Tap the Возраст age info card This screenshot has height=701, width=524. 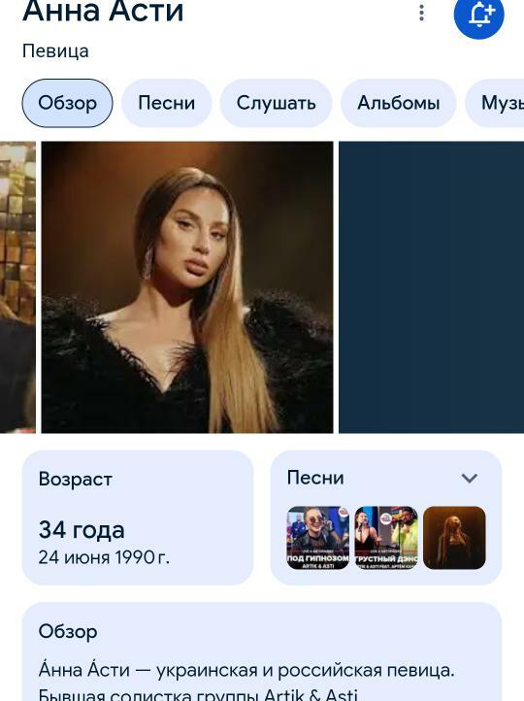[138, 517]
